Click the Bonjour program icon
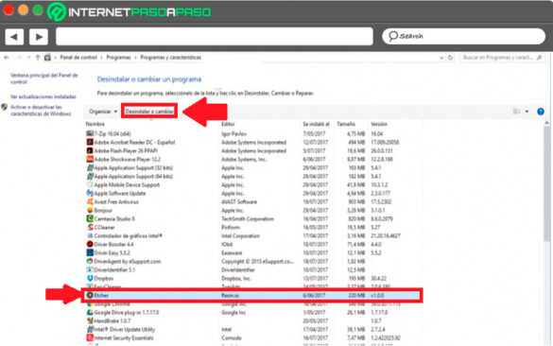553x346 pixels. click(x=90, y=210)
